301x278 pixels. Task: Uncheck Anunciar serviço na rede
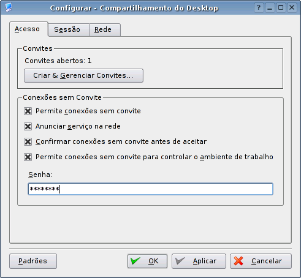pyautogui.click(x=28, y=127)
